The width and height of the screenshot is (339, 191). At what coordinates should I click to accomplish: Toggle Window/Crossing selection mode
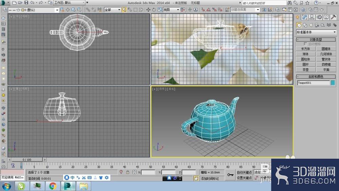pyautogui.click(x=141, y=10)
